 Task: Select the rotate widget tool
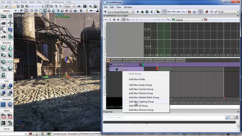52,6
